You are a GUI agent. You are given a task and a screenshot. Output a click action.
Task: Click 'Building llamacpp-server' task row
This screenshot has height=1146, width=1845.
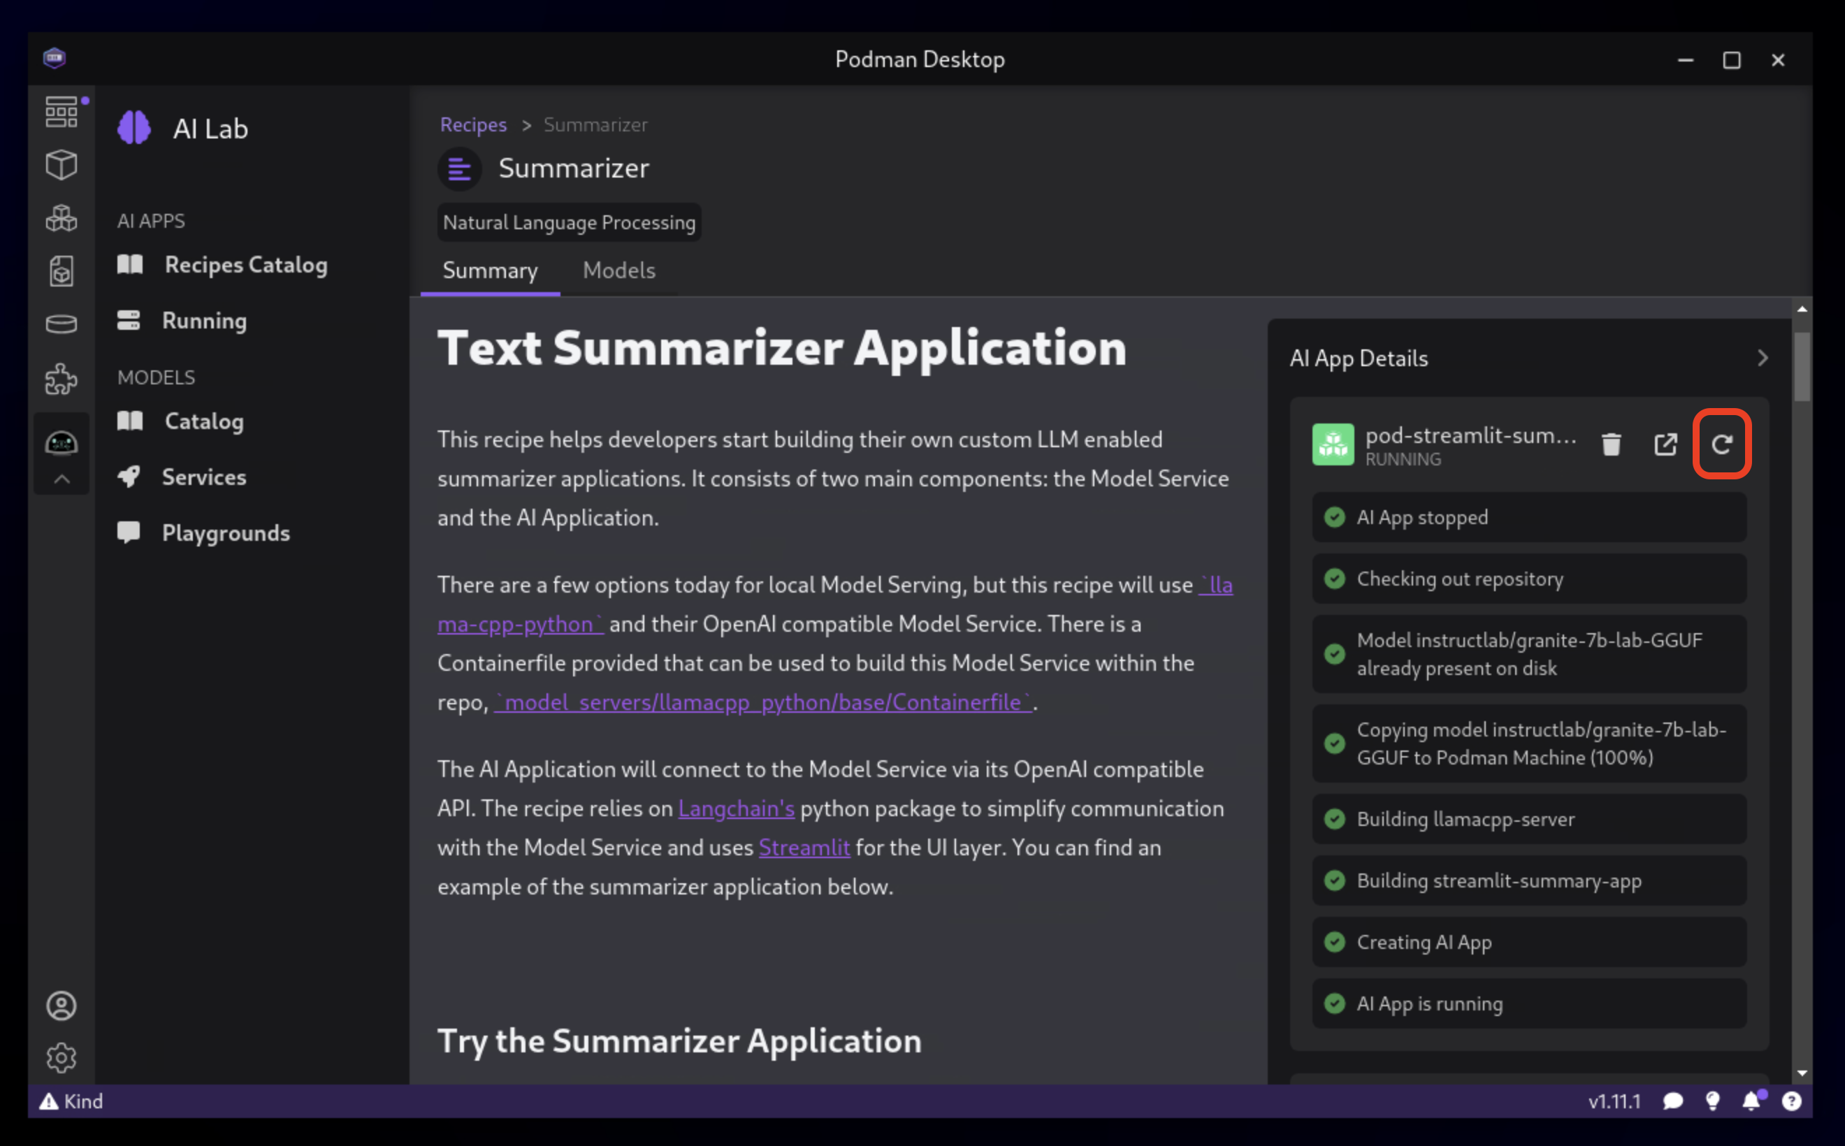point(1529,820)
